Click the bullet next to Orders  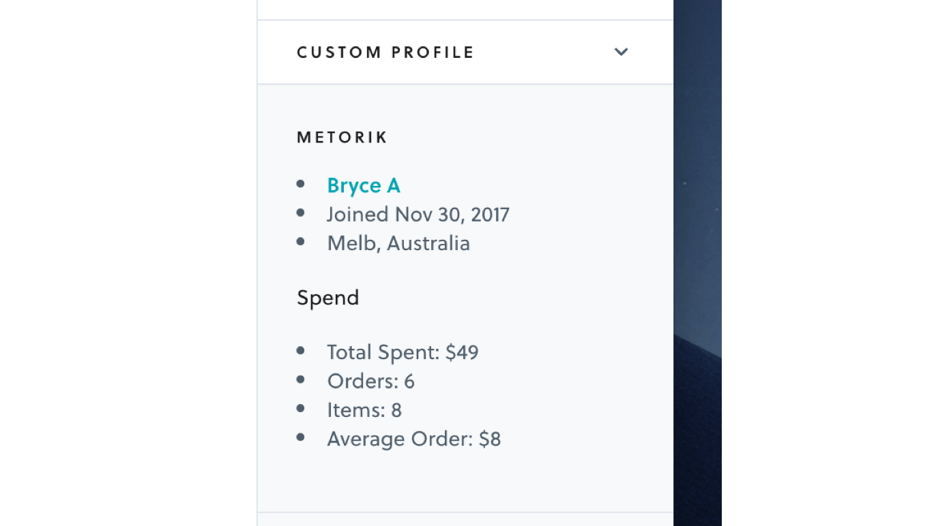click(301, 380)
